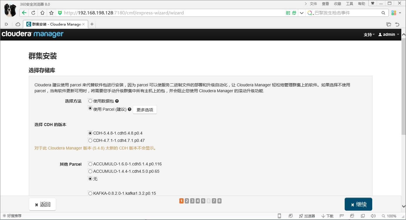The image size is (406, 220).
Task: Select ACCUMULO-1.4.4-1.cdh4.5.0.p0.65 parcel
Action: pyautogui.click(x=90, y=171)
